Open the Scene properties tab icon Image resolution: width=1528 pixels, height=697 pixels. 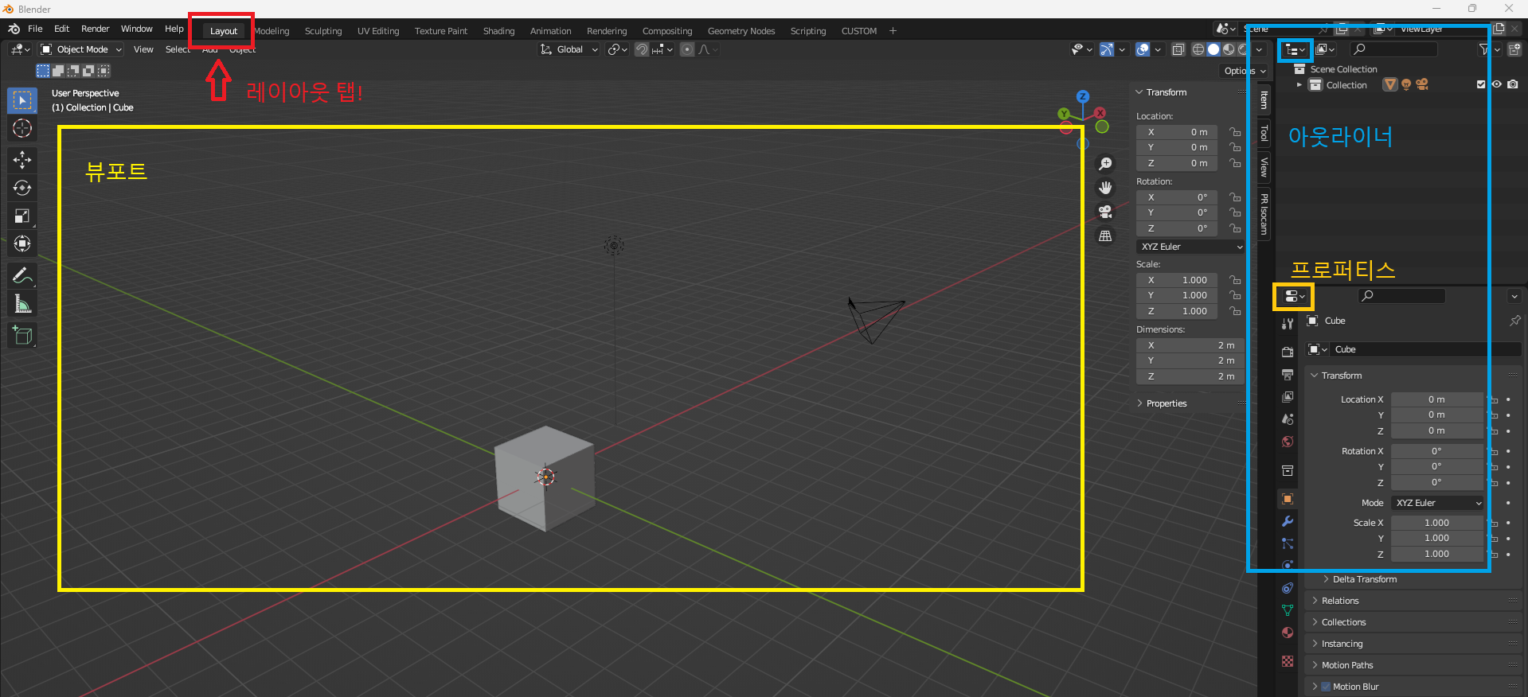tap(1288, 419)
